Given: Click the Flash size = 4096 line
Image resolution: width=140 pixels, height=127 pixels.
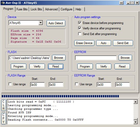Looking at the screenshot, I should point(27,31).
